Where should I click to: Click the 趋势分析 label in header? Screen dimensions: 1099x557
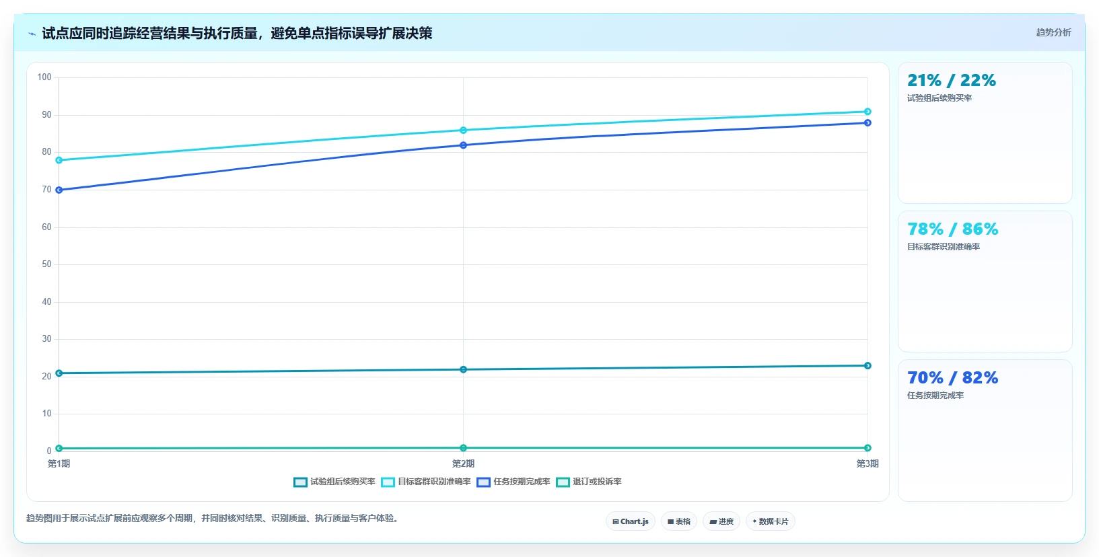coord(1053,32)
